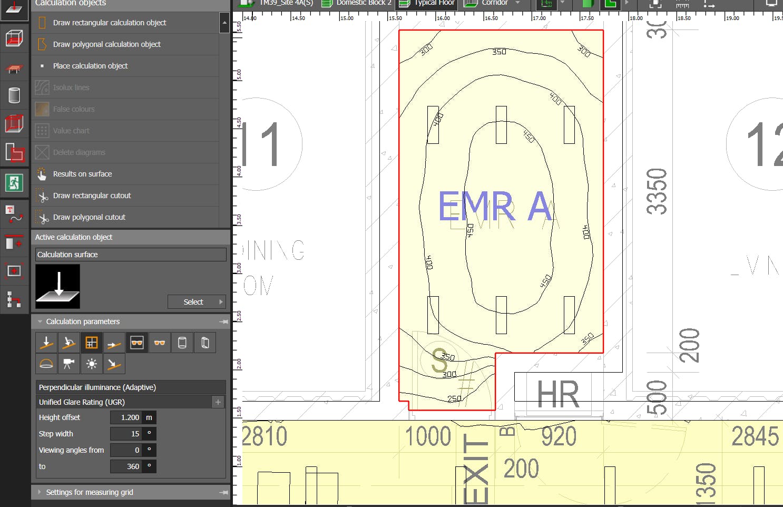This screenshot has width=783, height=507.
Task: Toggle semi-cylindrical illuminance parameter icon
Action: pyautogui.click(x=204, y=343)
